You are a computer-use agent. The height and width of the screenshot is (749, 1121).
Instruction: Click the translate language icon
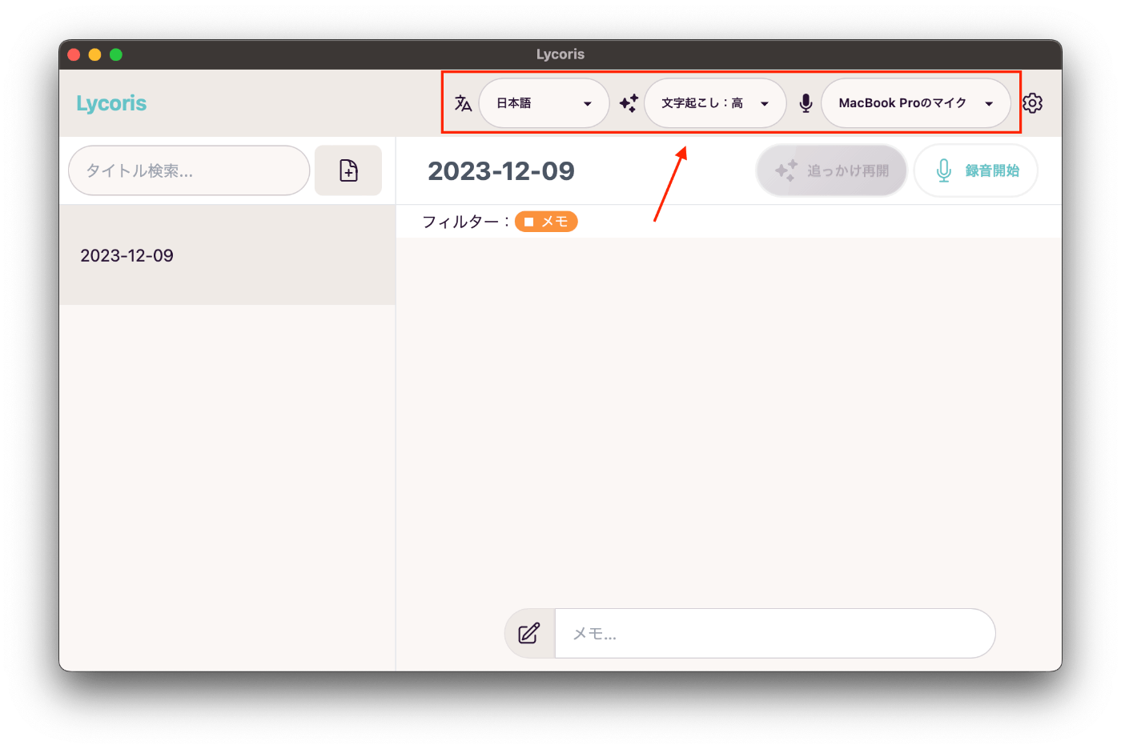tap(463, 103)
